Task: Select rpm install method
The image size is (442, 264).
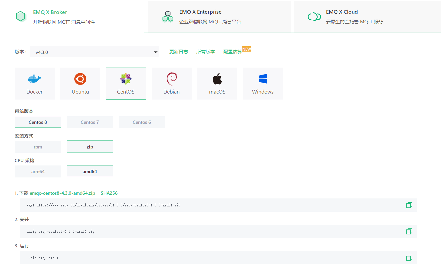Action: 38,147
